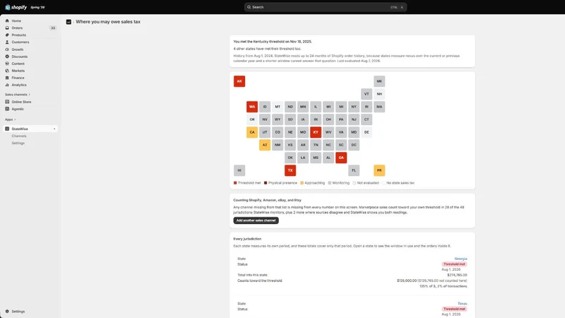565x318 pixels.
Task: Open the Texas jurisdiction link
Action: (x=463, y=304)
